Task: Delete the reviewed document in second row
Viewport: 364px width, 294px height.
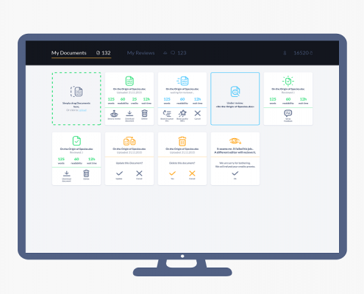Action: tap(86, 175)
